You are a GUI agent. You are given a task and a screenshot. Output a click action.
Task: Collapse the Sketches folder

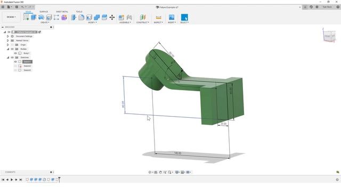point(8,57)
